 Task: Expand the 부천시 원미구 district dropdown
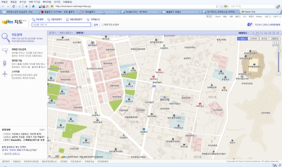coord(66,33)
